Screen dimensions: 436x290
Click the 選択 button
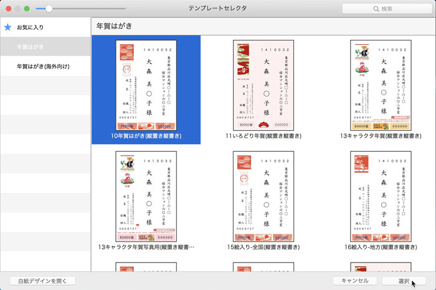tap(404, 281)
